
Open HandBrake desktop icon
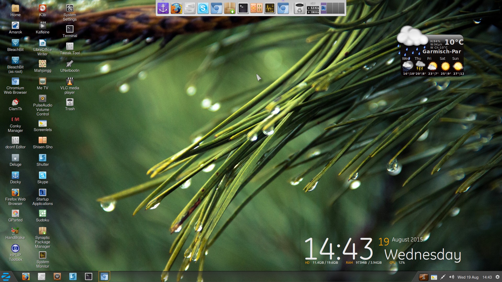tap(15, 231)
